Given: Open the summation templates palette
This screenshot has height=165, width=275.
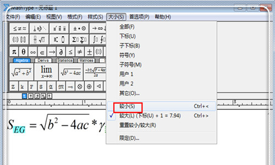Looking at the screenshot, I should click(x=79, y=40).
